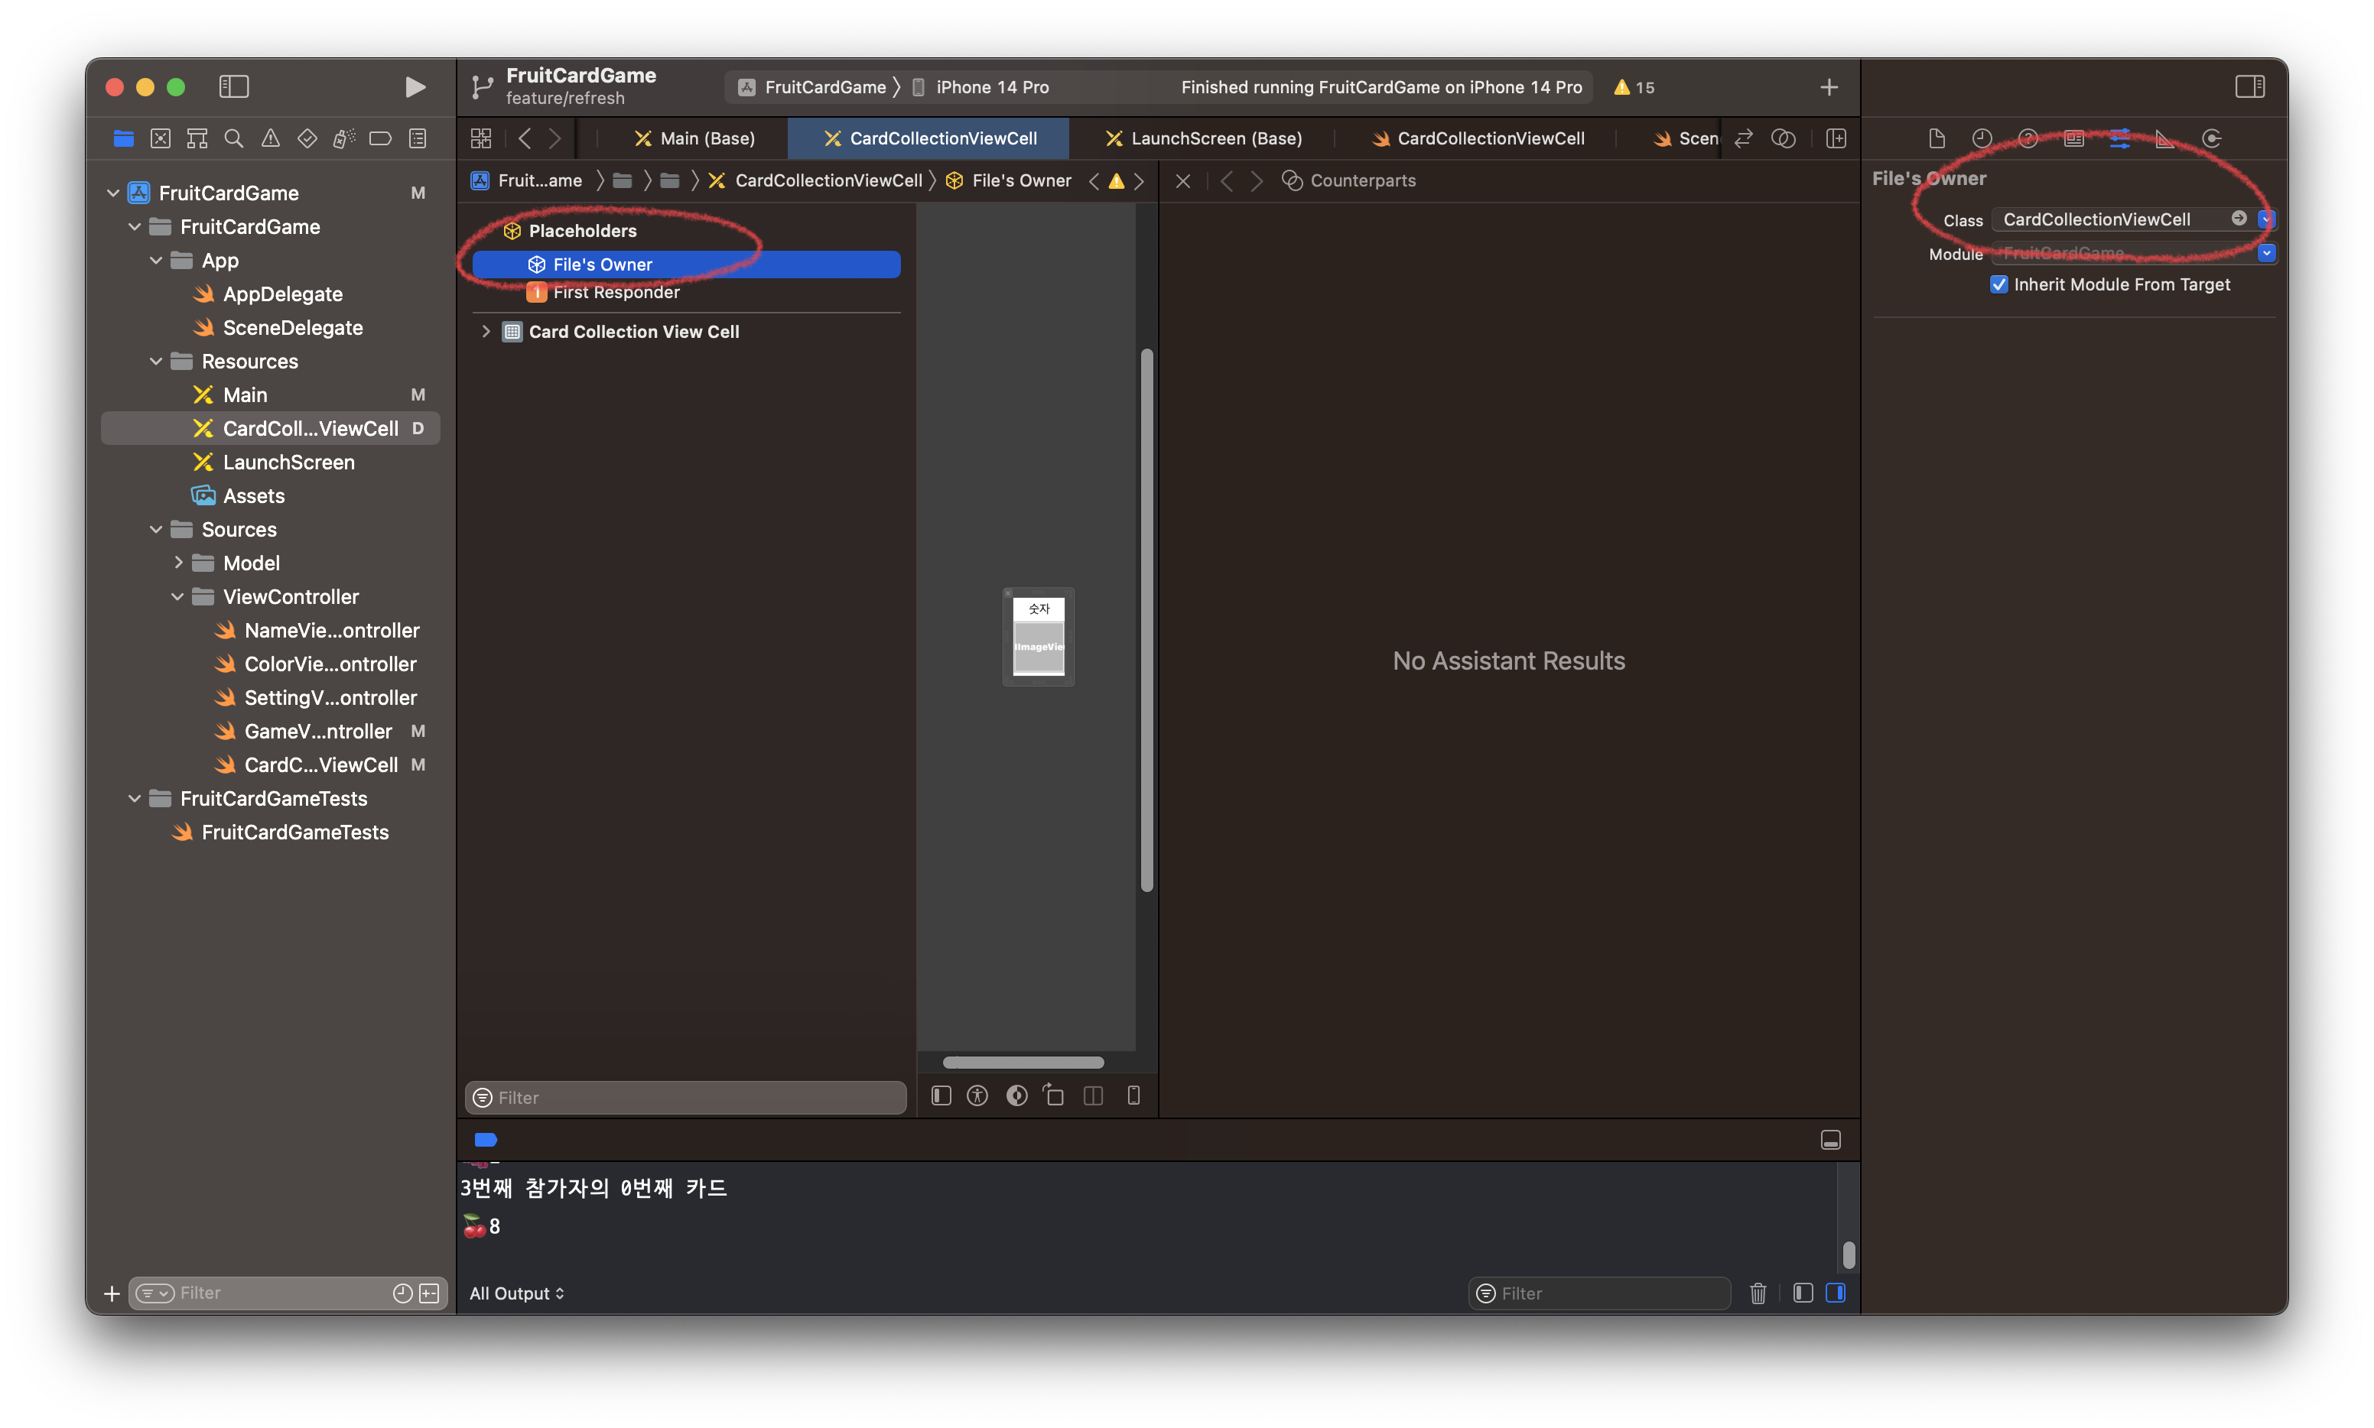Click the warnings count 15 indicator
This screenshot has width=2374, height=1428.
tap(1634, 88)
